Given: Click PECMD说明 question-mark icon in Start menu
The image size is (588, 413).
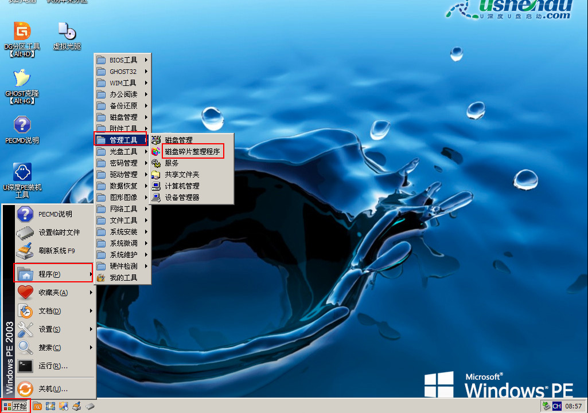Looking at the screenshot, I should [x=25, y=214].
